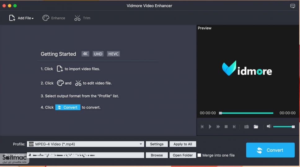
Task: Select the 4K badge
Action: (85, 54)
